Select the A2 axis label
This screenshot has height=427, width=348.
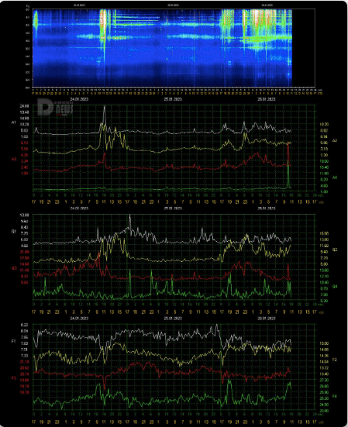335,140
